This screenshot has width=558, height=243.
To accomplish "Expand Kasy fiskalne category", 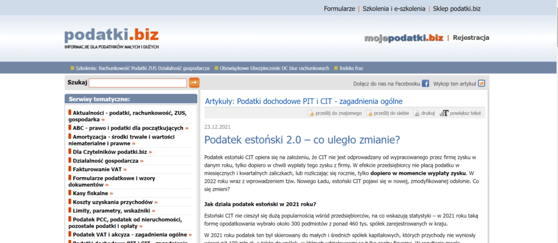I will (92, 193).
